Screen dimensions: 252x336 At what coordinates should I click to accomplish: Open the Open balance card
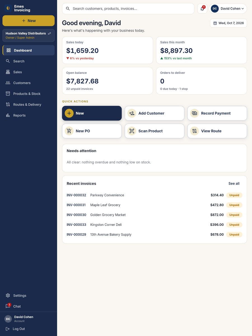(x=108, y=81)
